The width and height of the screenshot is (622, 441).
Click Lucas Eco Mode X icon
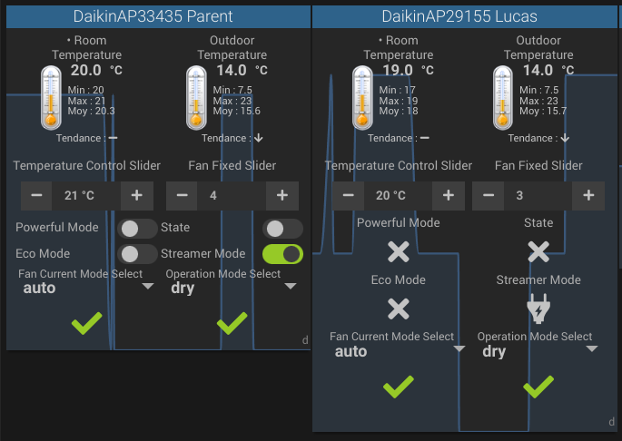[399, 309]
